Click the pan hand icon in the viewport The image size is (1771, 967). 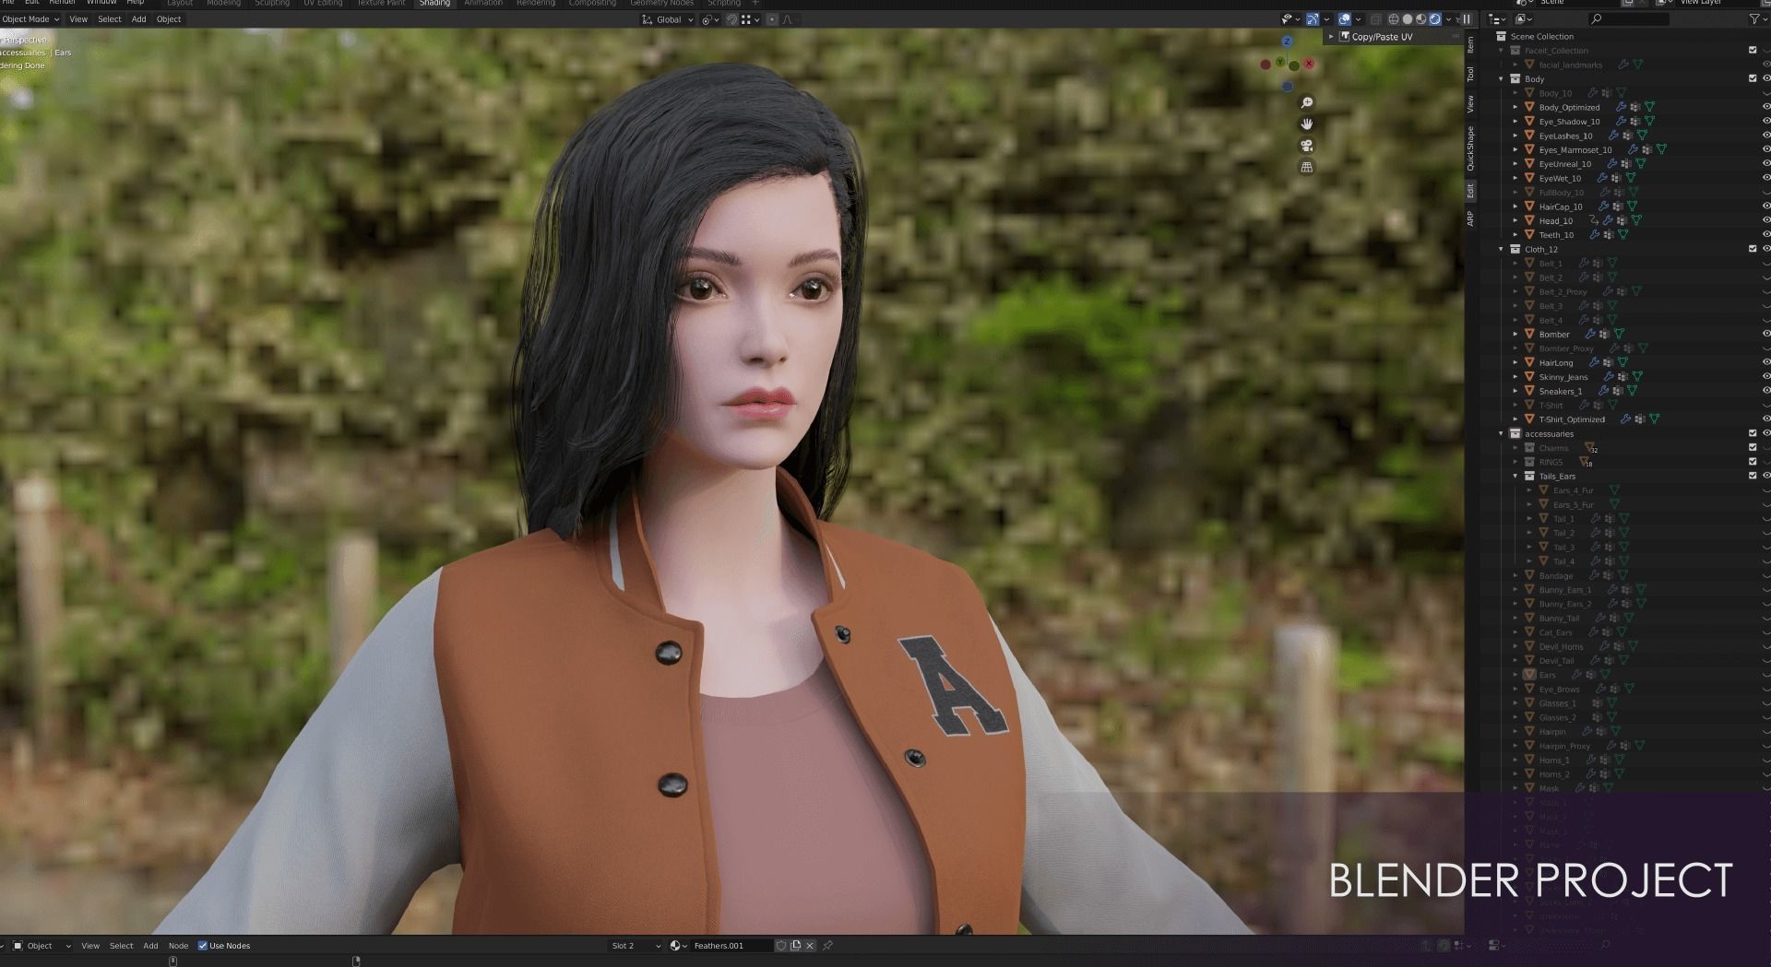point(1306,124)
